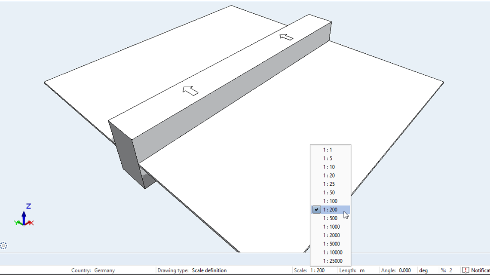490x276 pixels.
Task: Open the Angle unit dropdown showing deg
Action: 423,270
